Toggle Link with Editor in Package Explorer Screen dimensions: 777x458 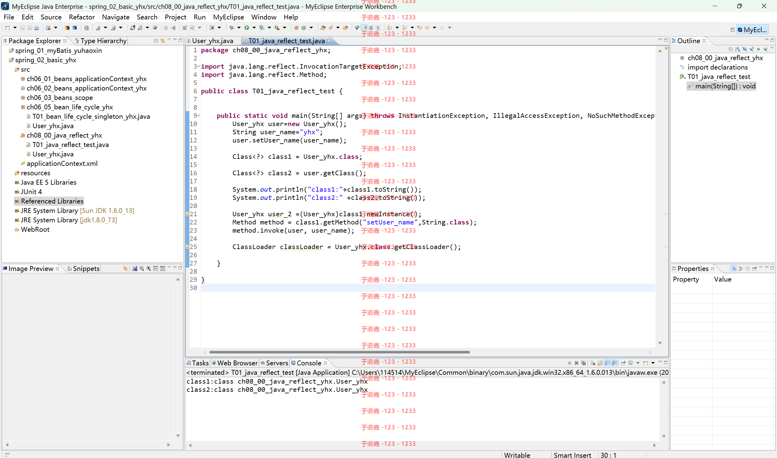click(162, 41)
